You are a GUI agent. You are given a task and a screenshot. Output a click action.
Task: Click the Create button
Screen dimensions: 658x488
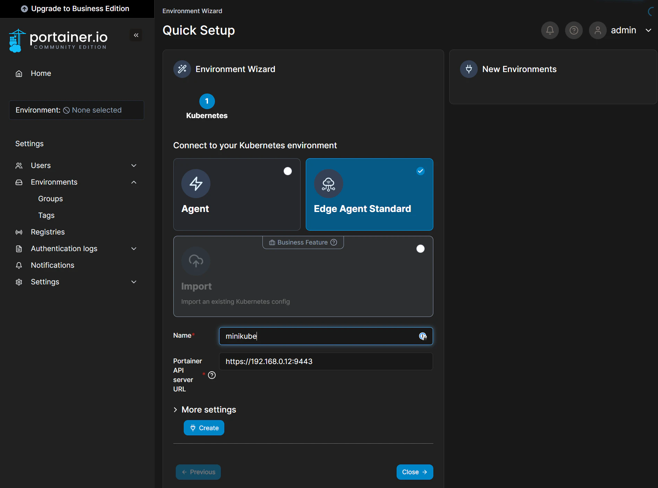click(204, 428)
